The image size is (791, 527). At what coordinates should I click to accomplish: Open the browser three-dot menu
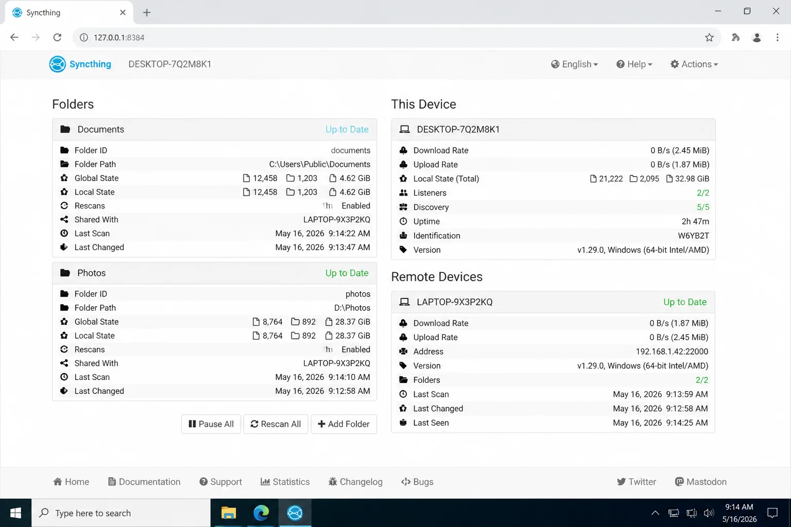tap(778, 38)
